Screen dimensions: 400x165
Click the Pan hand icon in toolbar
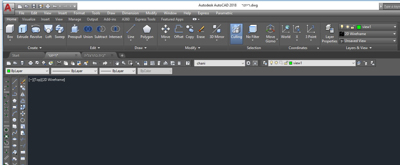[x=117, y=63]
